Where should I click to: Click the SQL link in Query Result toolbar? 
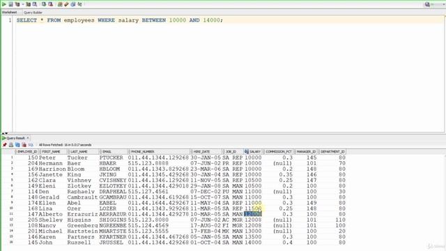point(31,145)
